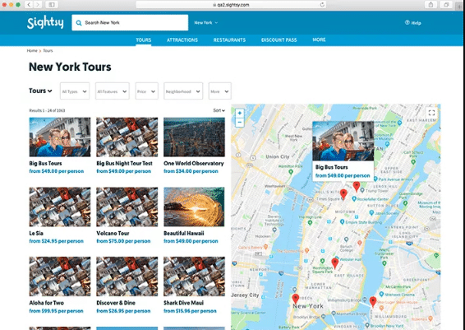The image size is (465, 330).
Task: Click the red pin near Trump Tower
Action: (357, 187)
